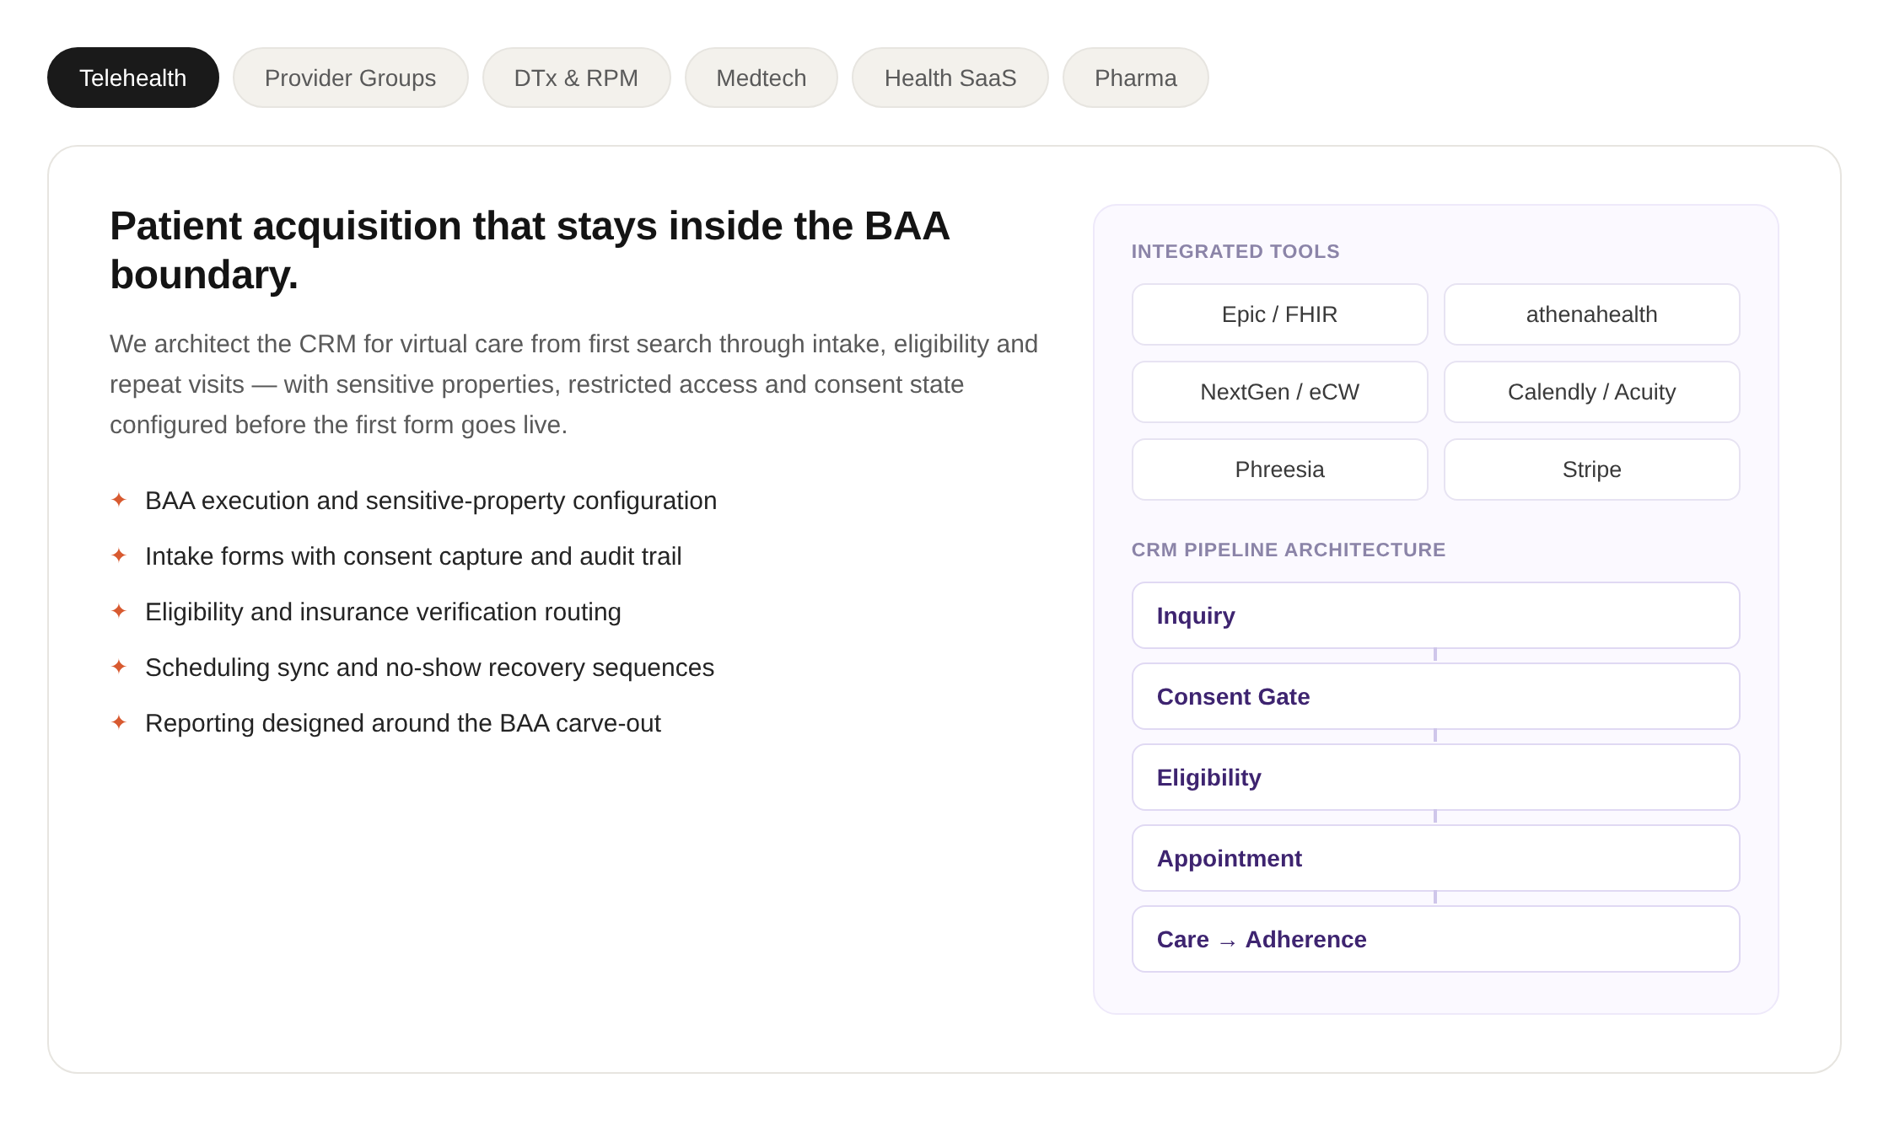Viewport: 1889px width, 1121px height.
Task: Select the Inquiry pipeline stage
Action: [x=1436, y=615]
